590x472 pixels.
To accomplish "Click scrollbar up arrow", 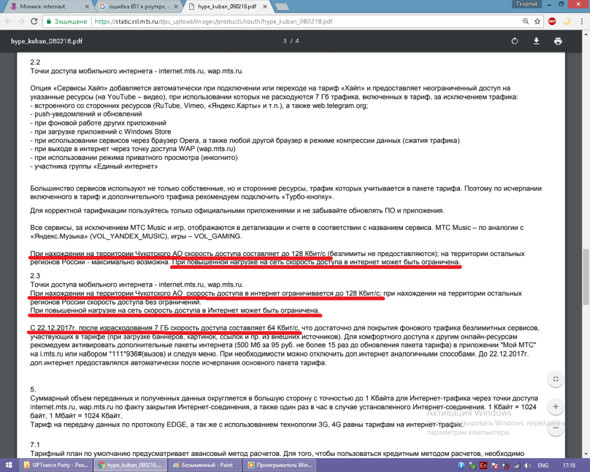I will coord(586,33).
